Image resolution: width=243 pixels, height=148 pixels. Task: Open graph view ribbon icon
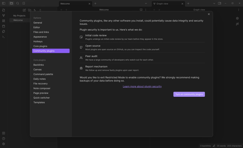(4, 16)
